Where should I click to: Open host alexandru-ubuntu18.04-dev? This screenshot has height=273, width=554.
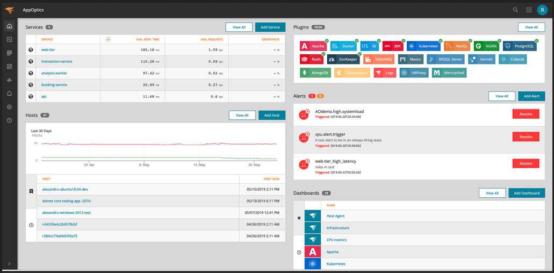pos(65,189)
